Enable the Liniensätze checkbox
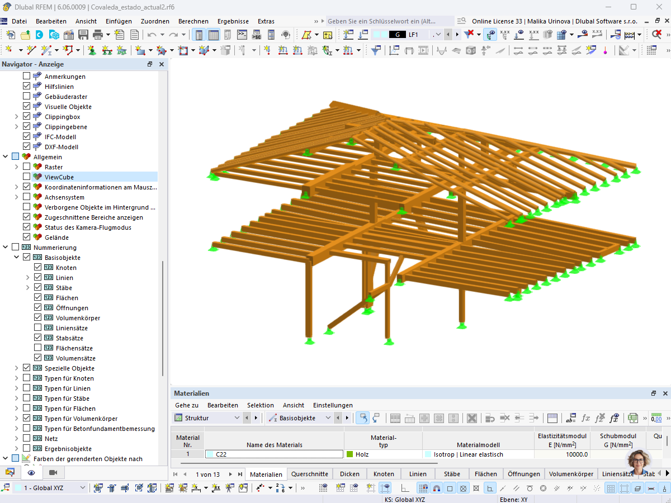671x503 pixels. [37, 328]
